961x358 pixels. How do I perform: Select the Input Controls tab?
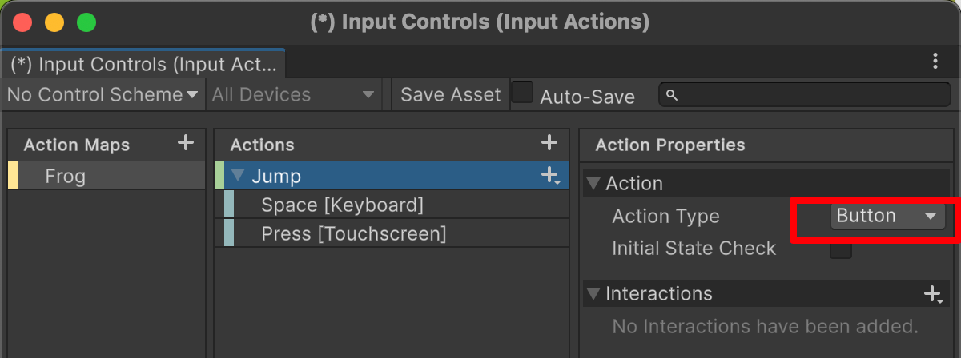point(143,64)
